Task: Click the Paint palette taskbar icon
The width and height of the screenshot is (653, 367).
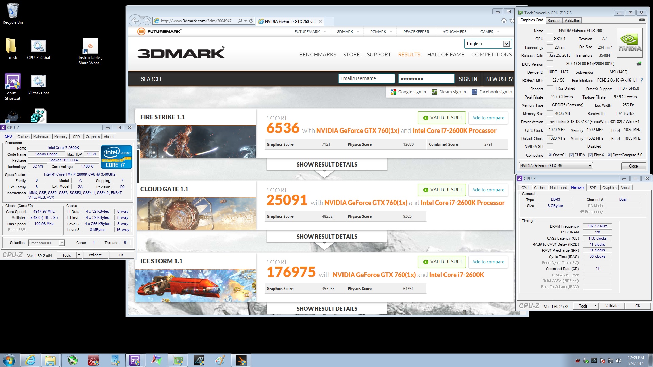Action: [x=220, y=360]
